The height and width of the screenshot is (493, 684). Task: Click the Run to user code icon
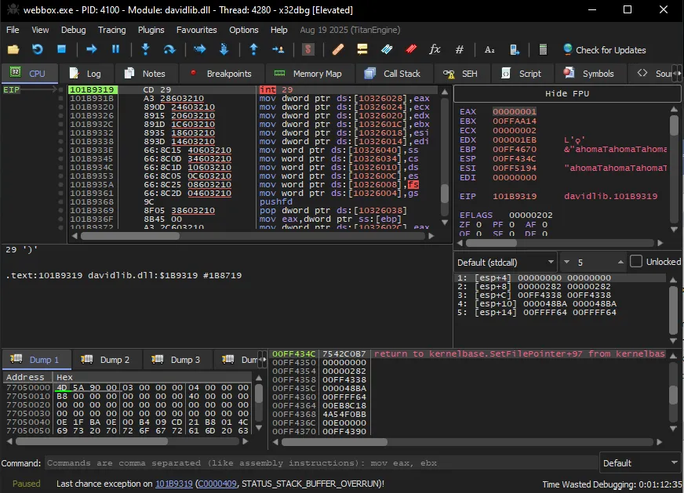point(278,49)
